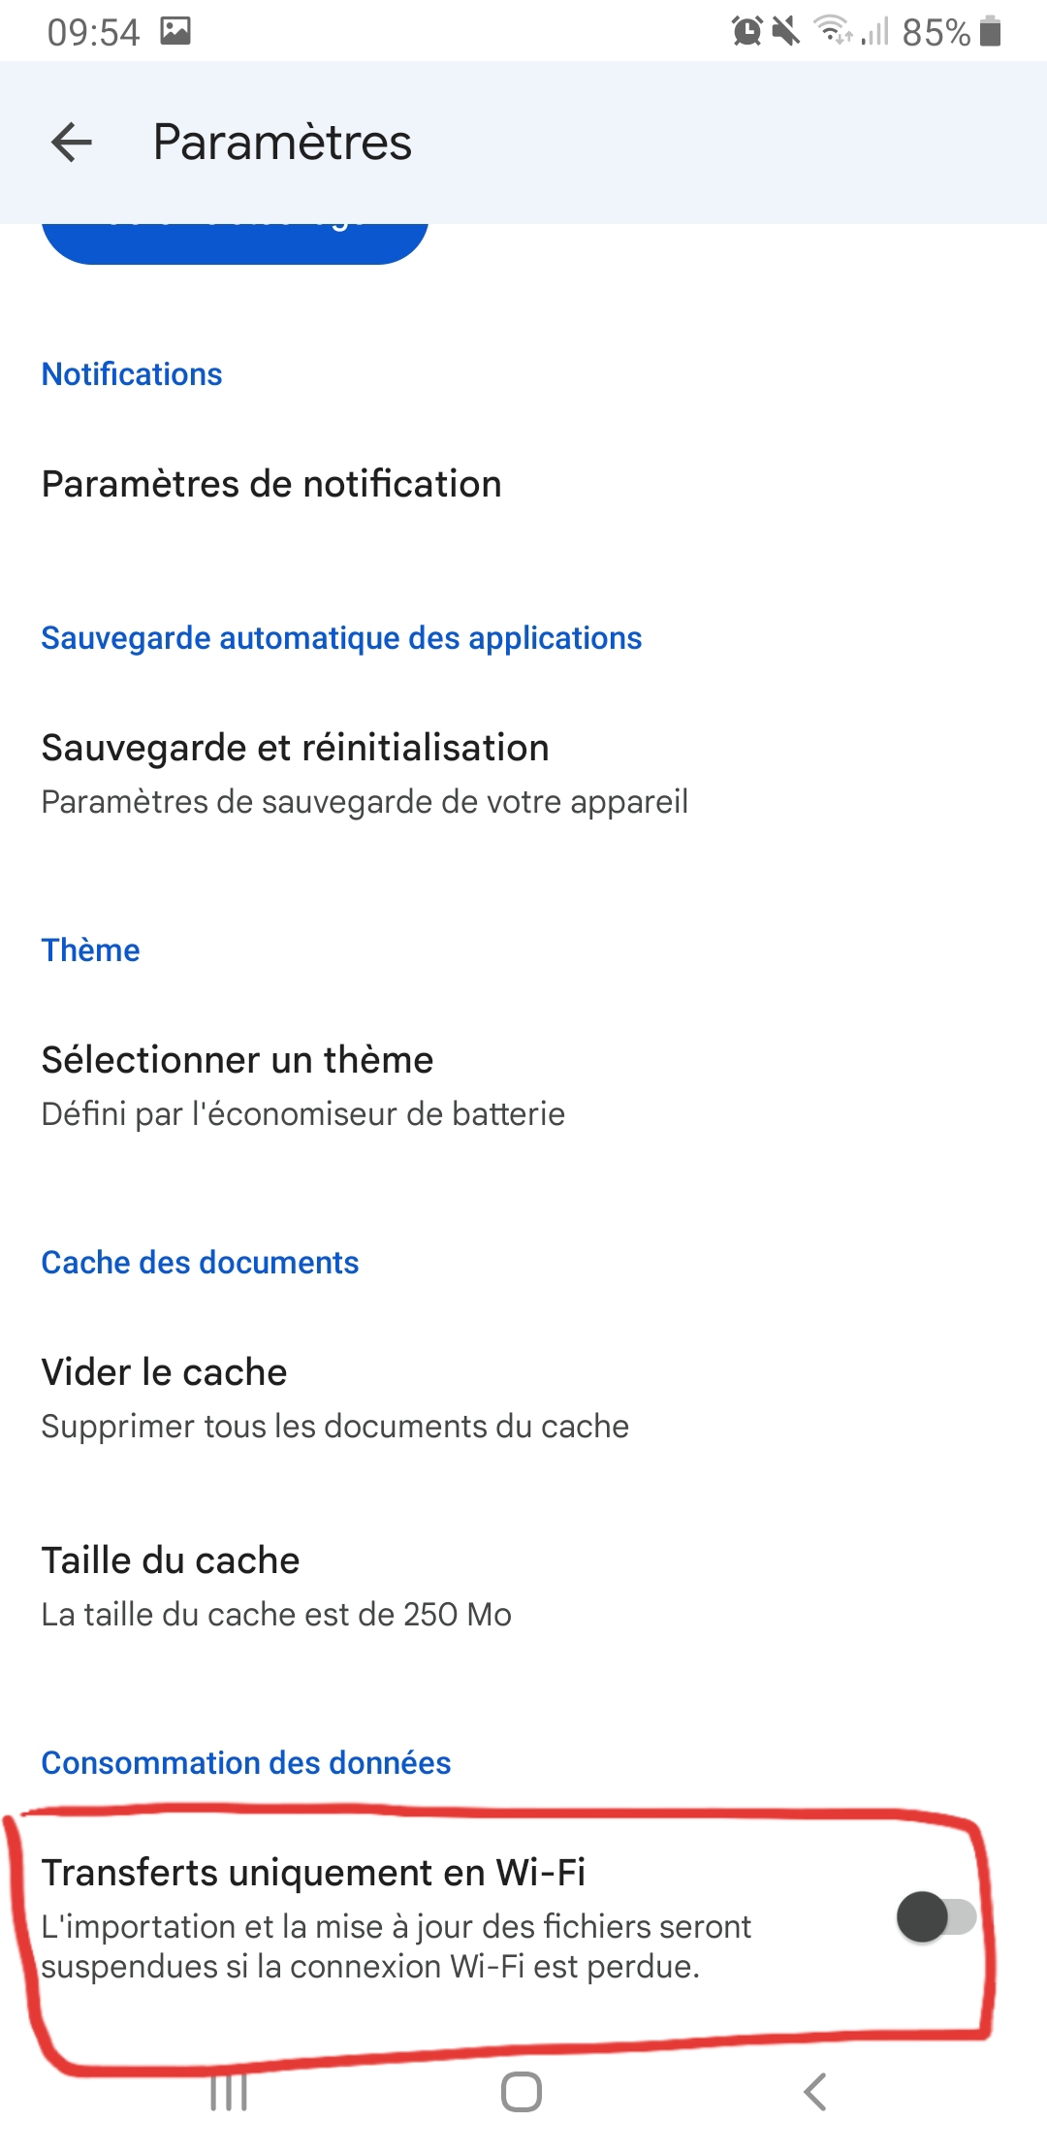Viewport: 1047px width, 2153px height.
Task: Tap the Transferts uniquement en Wi-Fi label
Action: click(x=313, y=1873)
